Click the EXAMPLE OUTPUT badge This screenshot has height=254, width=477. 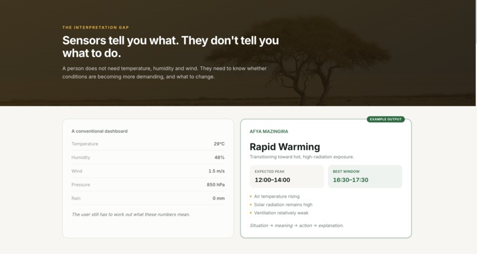(x=385, y=119)
